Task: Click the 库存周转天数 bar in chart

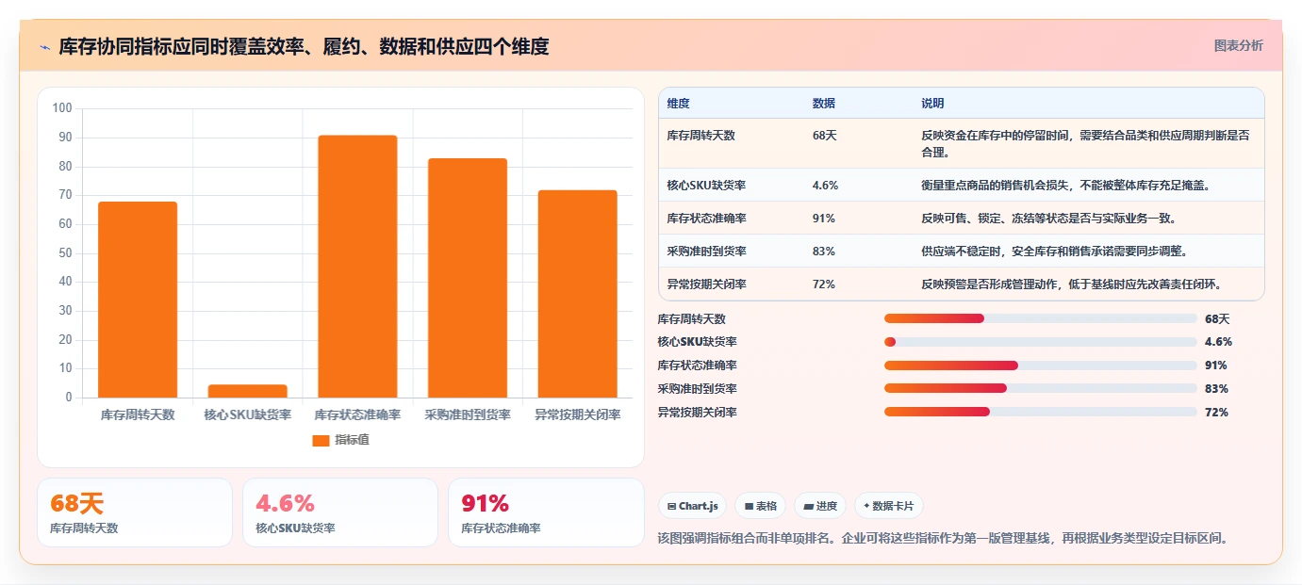Action: (x=138, y=300)
